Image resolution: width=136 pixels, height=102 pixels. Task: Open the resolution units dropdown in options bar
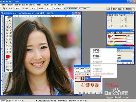(59, 8)
